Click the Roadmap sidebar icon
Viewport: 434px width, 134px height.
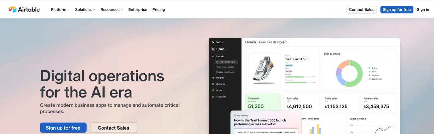coord(213,84)
